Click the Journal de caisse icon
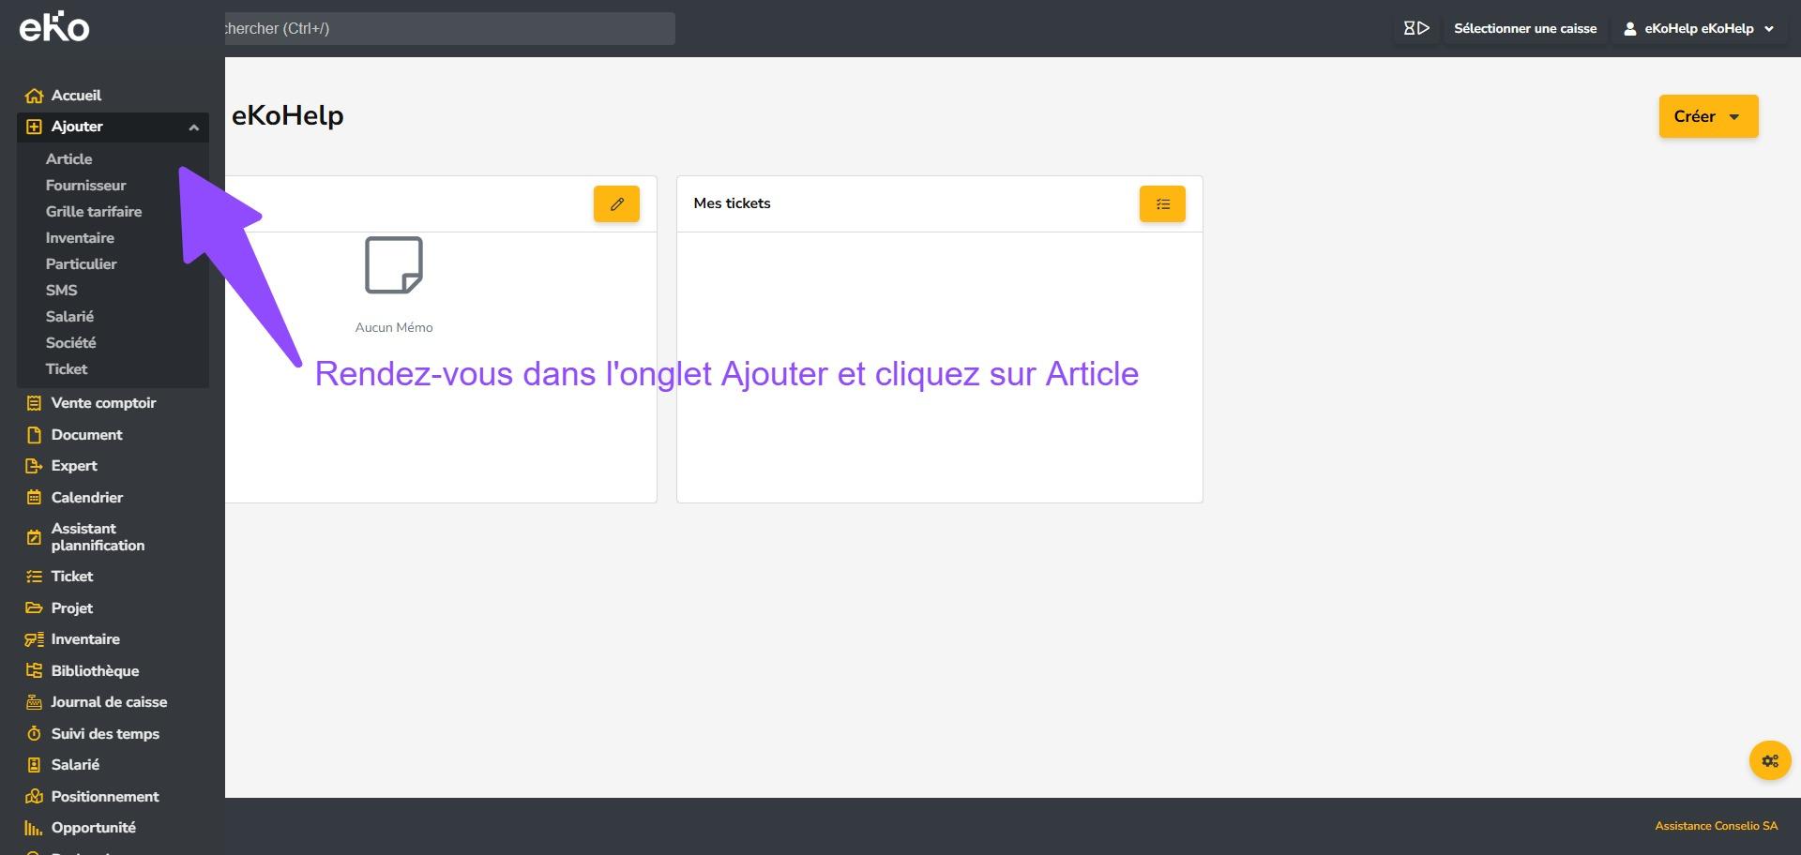This screenshot has width=1801, height=855. [35, 702]
